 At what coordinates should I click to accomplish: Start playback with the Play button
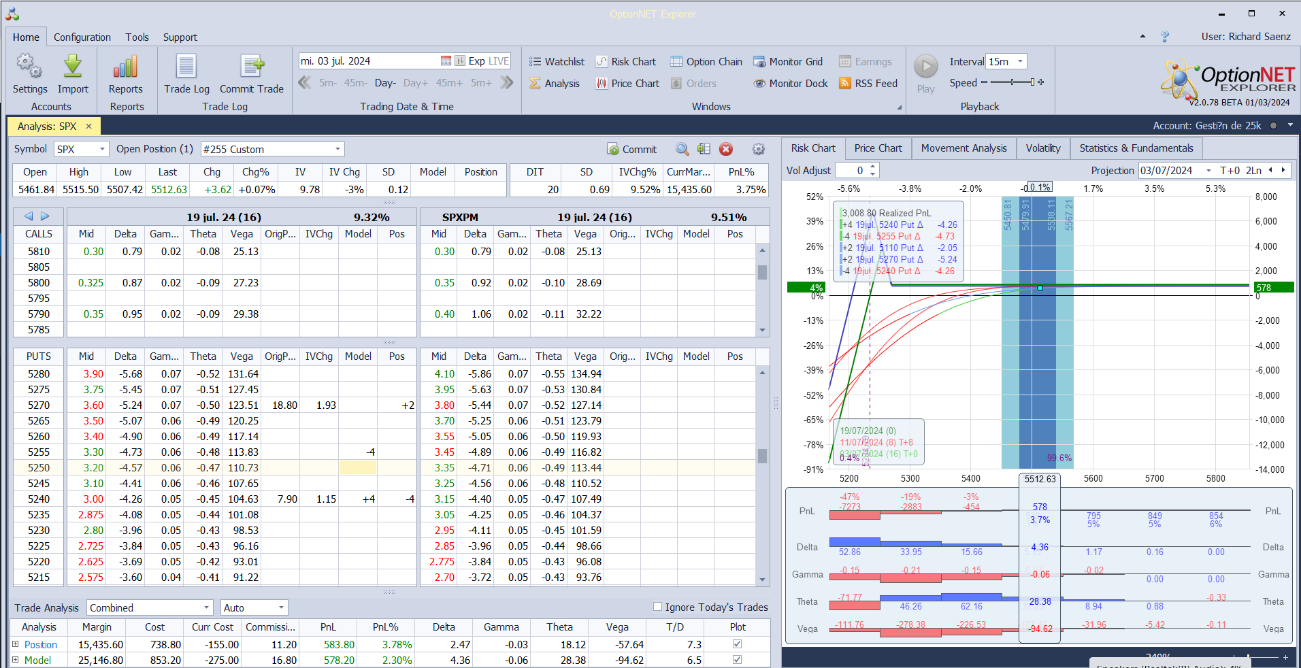coord(925,67)
